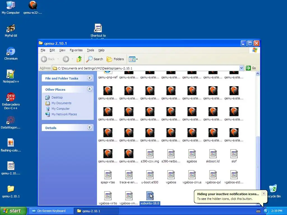Open the Search pane
Viewport: 287px width, 215px height.
click(x=95, y=59)
